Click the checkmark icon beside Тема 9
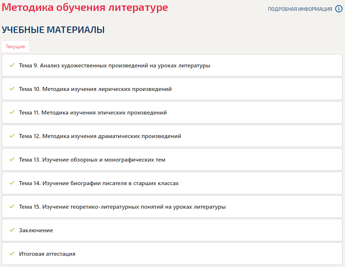The image size is (345, 267). click(x=12, y=65)
